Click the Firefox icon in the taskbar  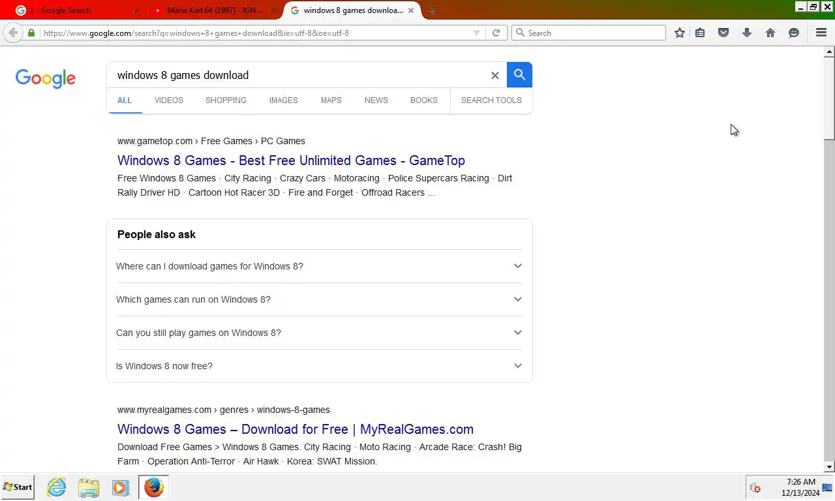click(154, 487)
